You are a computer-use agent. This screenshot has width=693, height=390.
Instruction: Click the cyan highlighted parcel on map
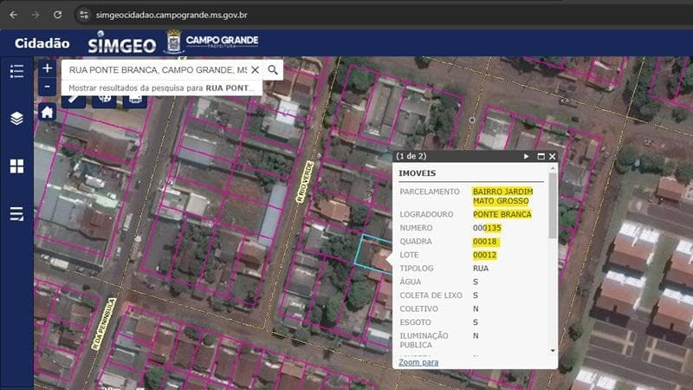(x=372, y=253)
